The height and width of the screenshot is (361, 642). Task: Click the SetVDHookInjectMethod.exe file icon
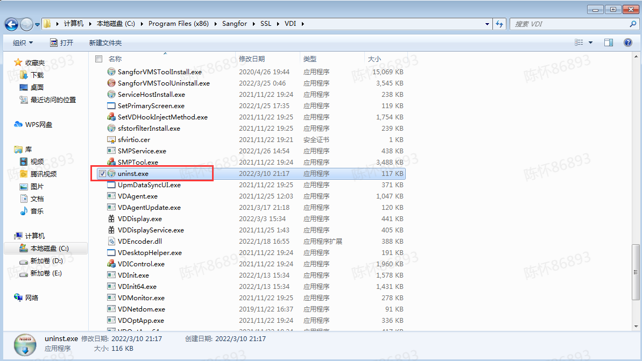(111, 117)
